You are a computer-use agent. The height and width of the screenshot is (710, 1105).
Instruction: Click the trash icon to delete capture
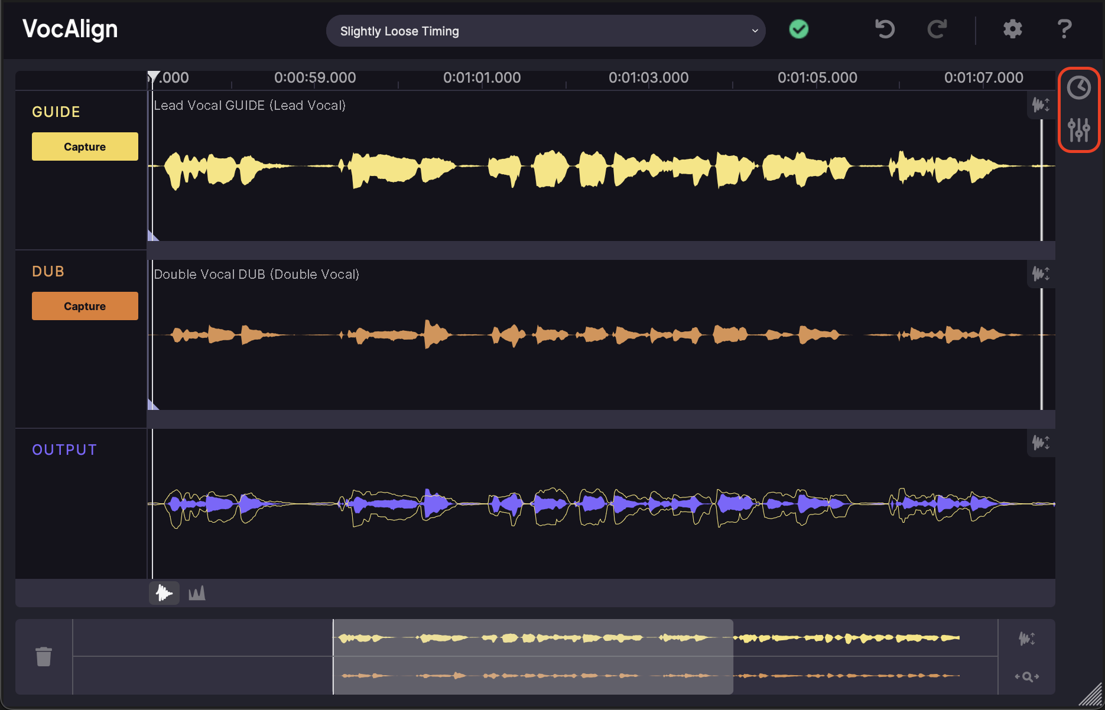[x=44, y=656]
